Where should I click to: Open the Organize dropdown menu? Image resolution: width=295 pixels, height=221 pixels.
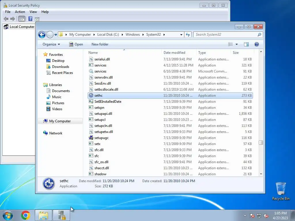click(51, 44)
